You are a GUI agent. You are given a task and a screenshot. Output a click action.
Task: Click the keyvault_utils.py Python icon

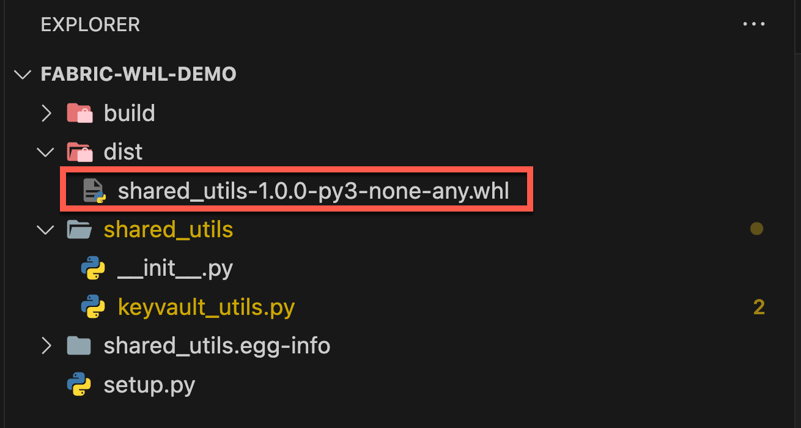pyautogui.click(x=93, y=307)
